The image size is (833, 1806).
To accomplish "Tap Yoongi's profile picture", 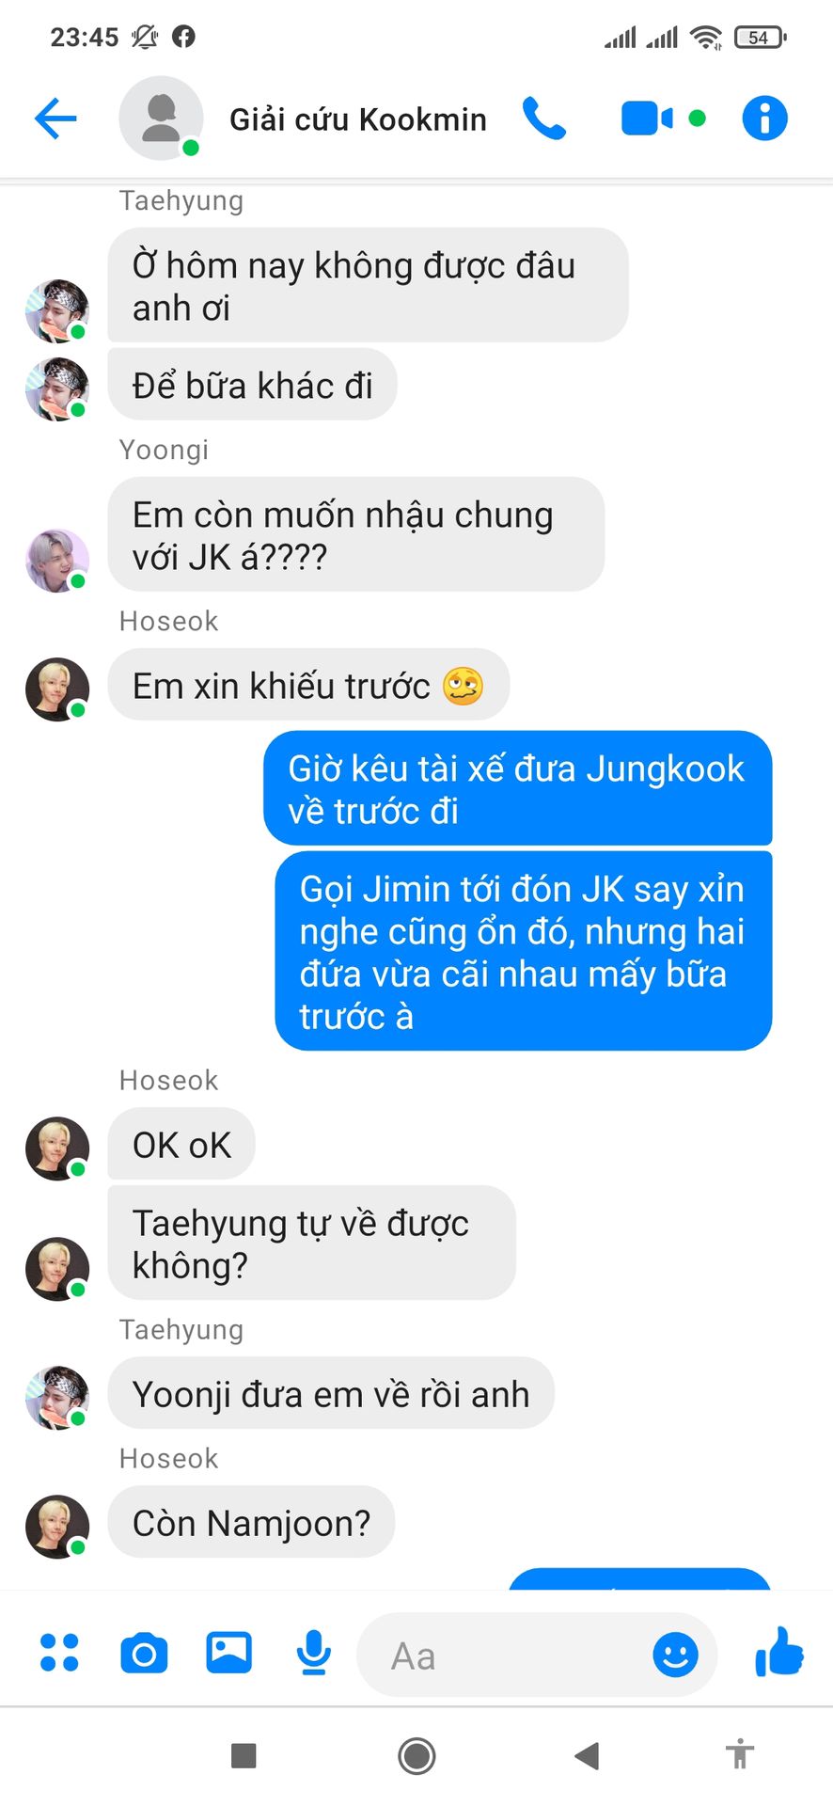I will coord(56,561).
